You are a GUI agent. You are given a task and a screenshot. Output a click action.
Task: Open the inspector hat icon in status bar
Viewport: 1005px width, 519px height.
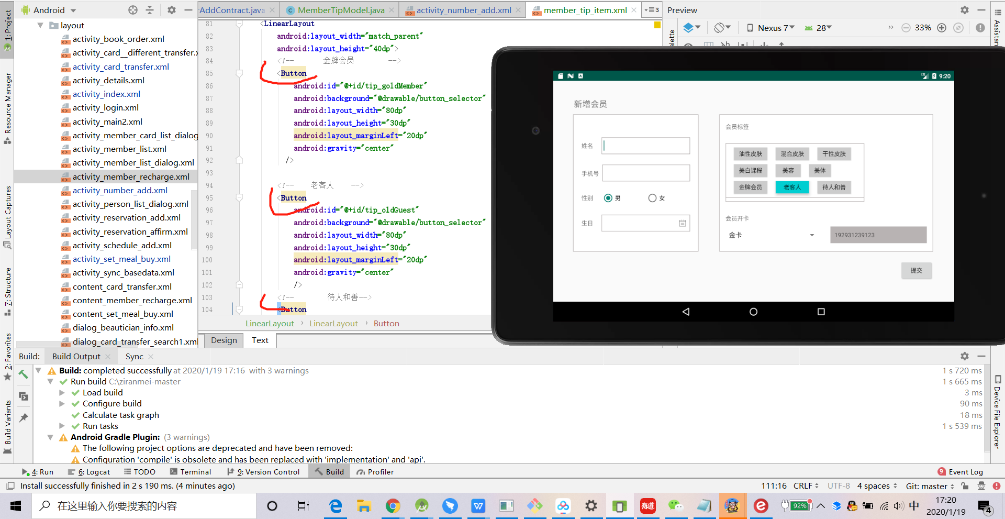pos(981,486)
